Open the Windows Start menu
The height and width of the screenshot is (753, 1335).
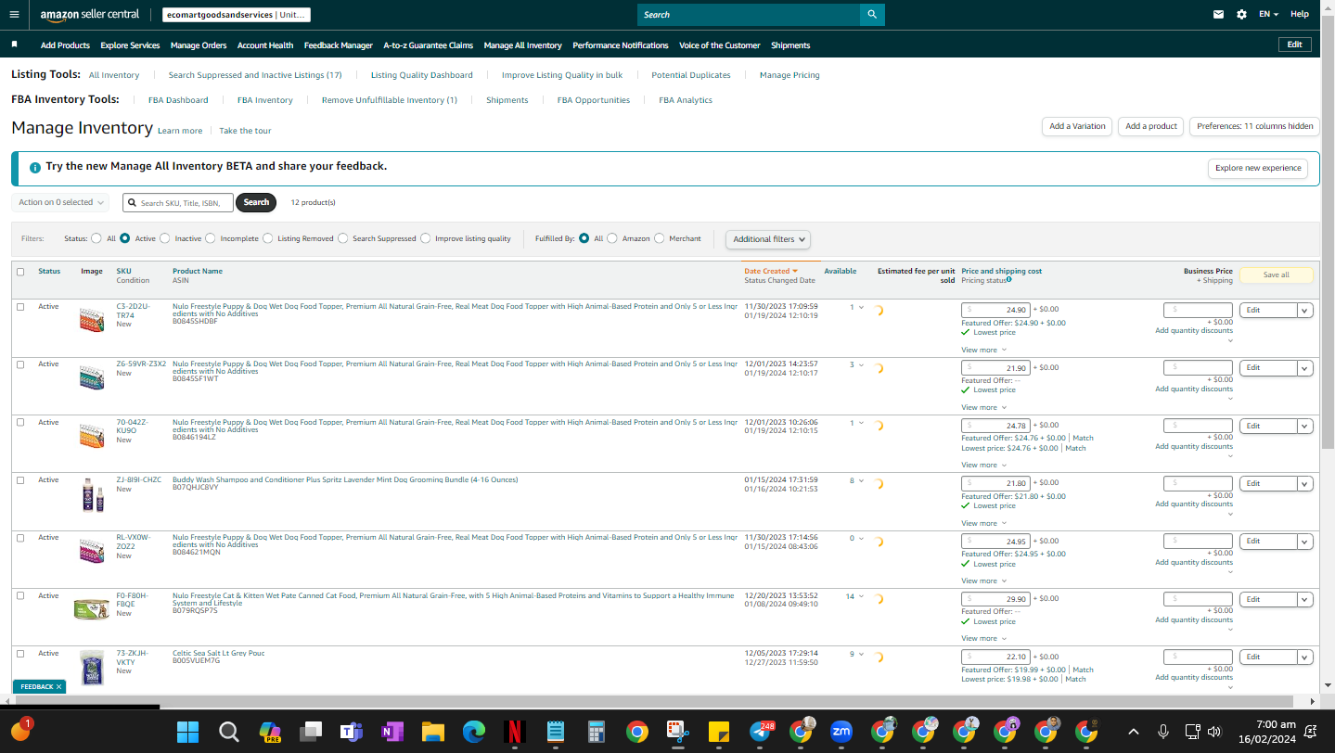click(x=187, y=732)
